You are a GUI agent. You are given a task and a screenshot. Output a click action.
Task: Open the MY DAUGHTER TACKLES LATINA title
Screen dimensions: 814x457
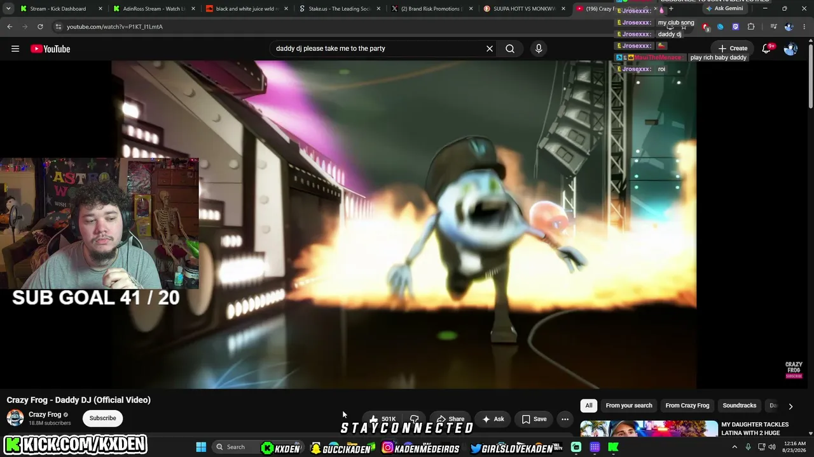pyautogui.click(x=755, y=428)
